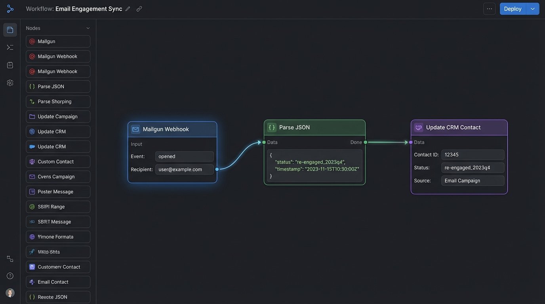545x304 pixels.
Task: Click the Deploy button
Action: [x=513, y=9]
